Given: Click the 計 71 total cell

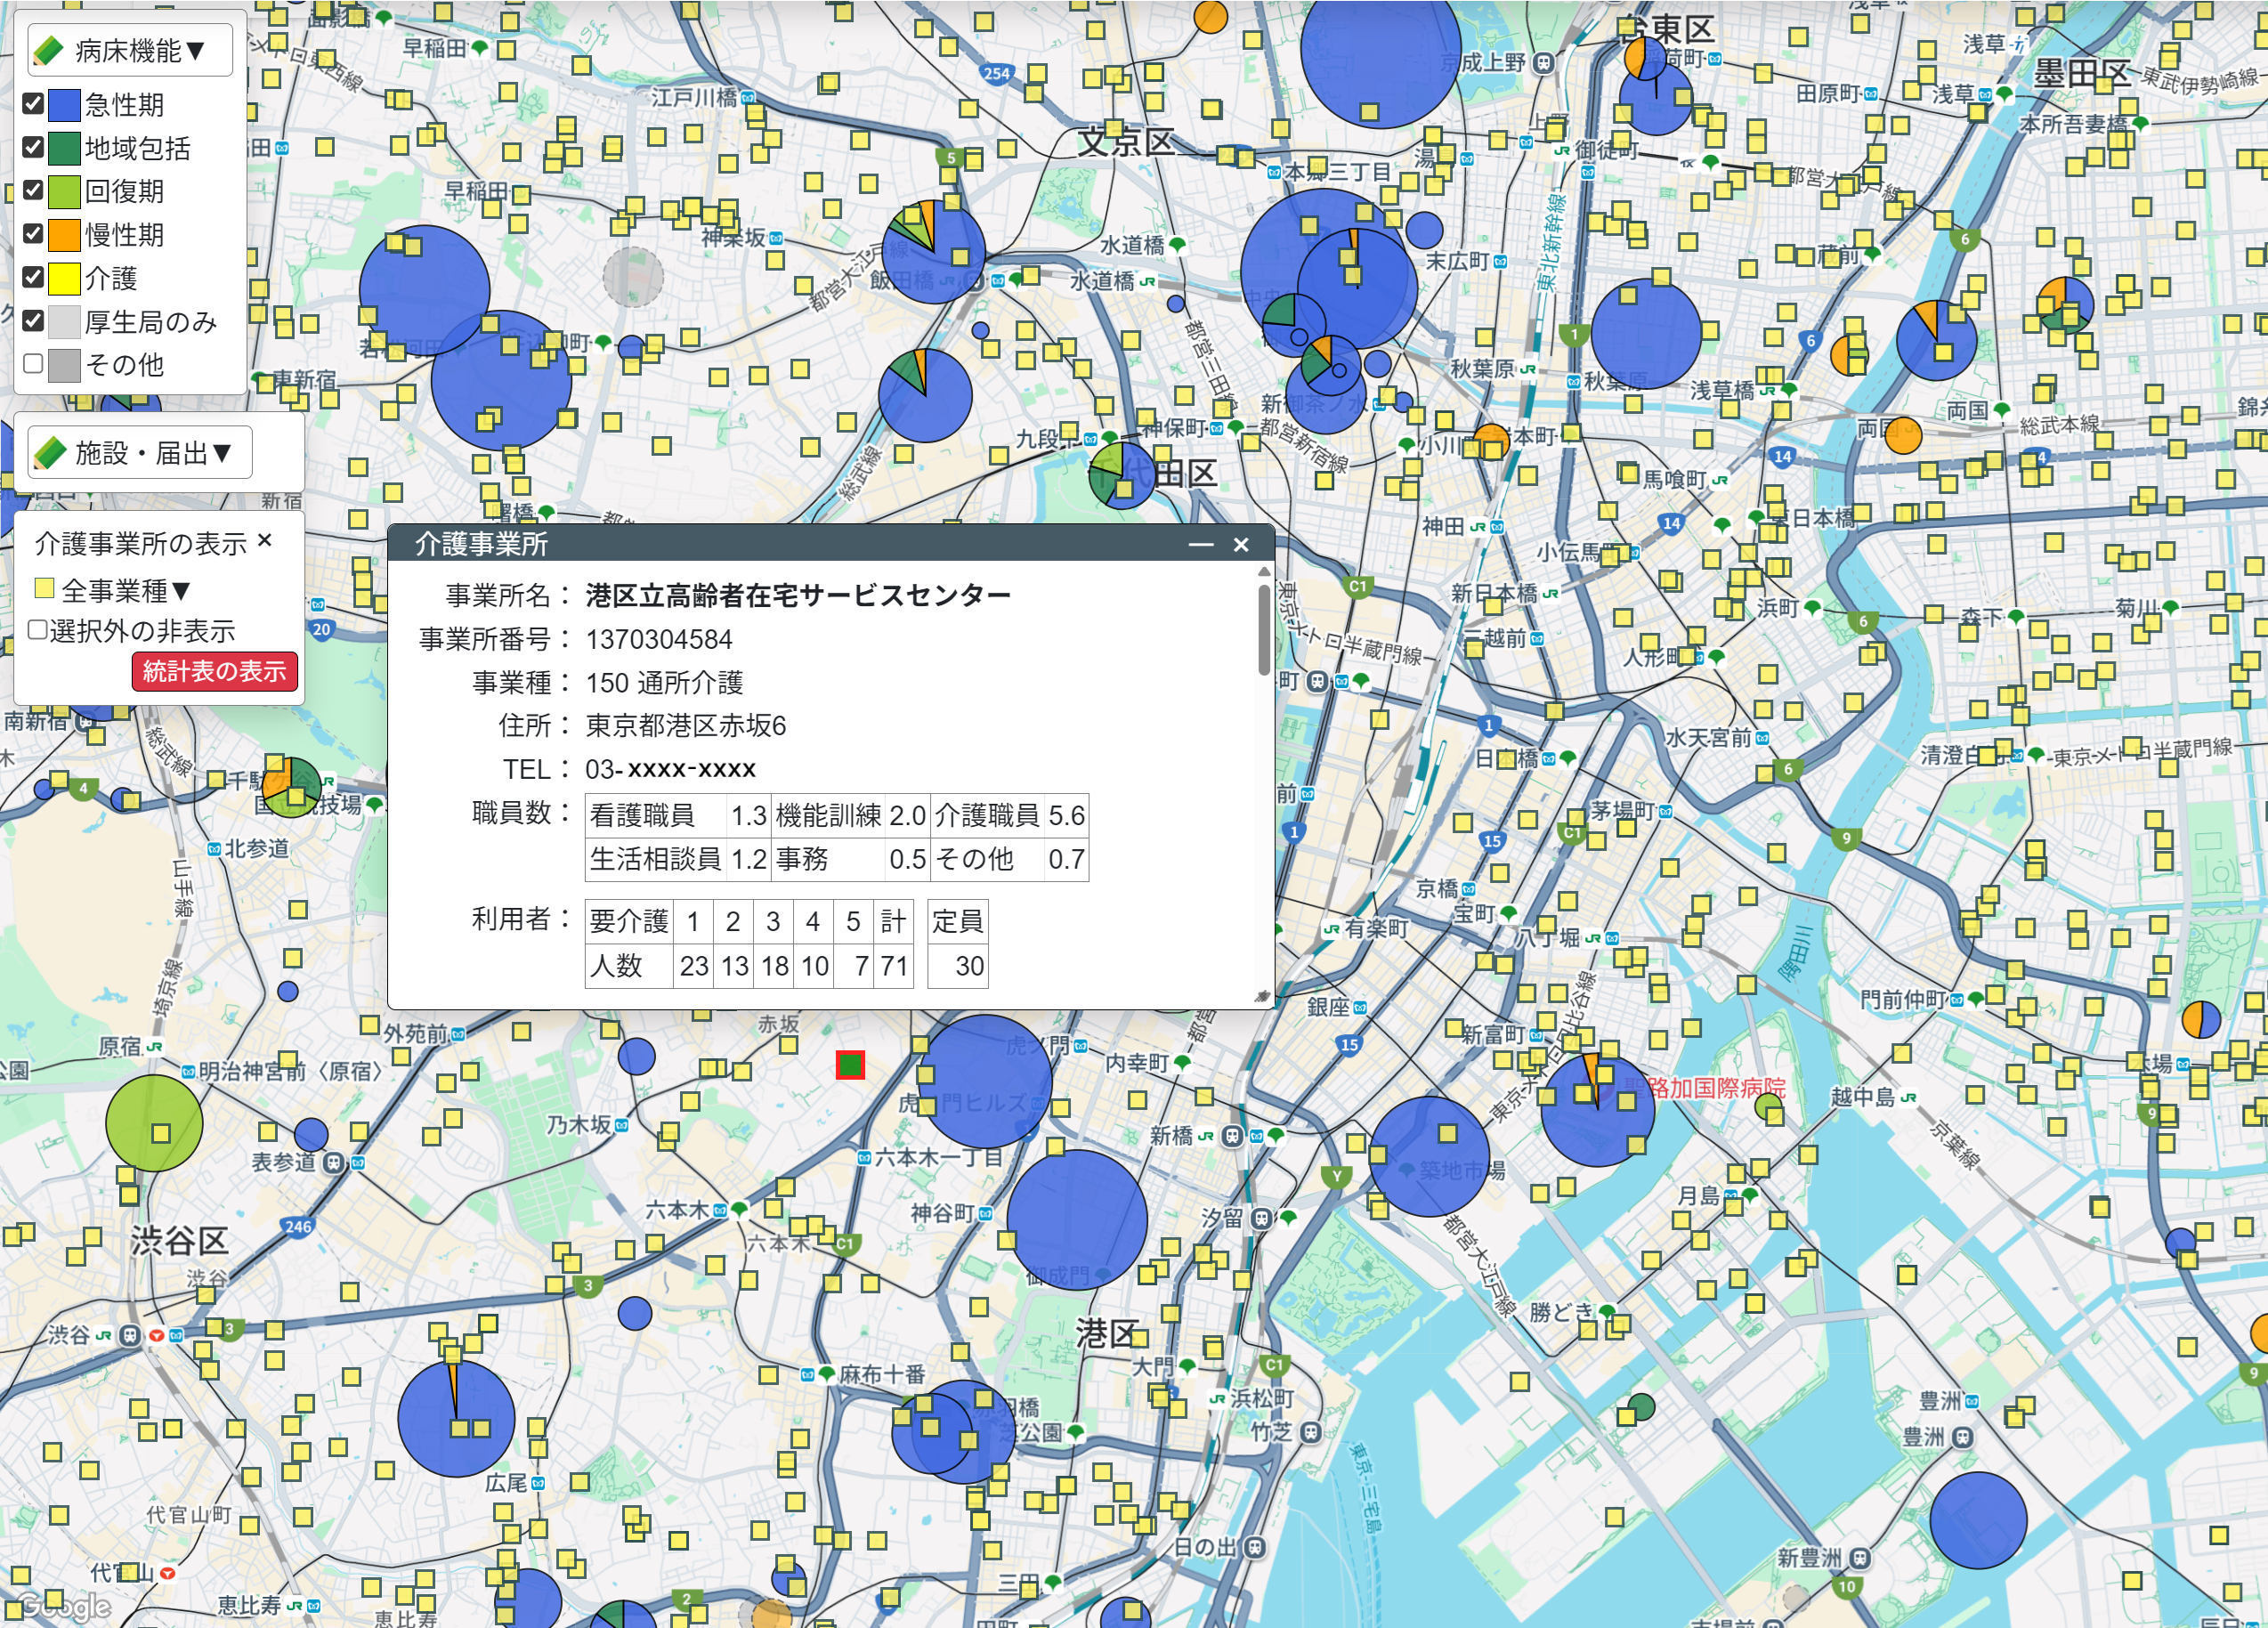Looking at the screenshot, I should (x=894, y=966).
